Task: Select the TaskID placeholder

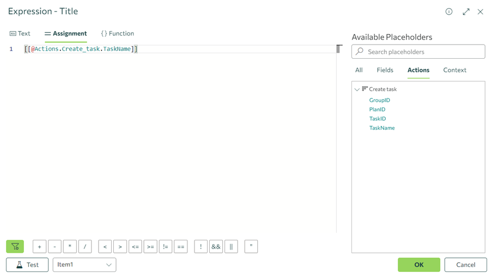Action: click(x=378, y=119)
